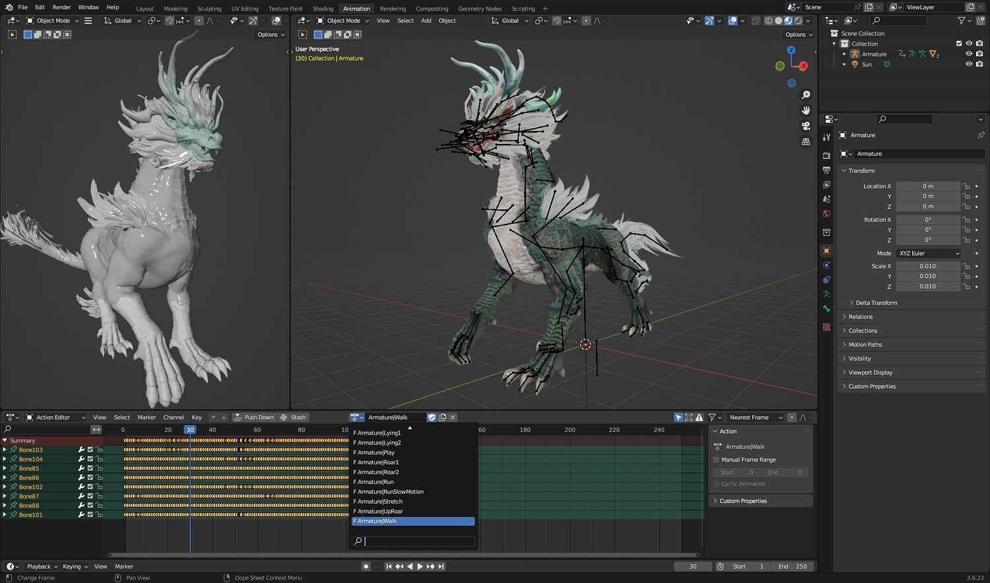
Task: Hide the Armature in outliner
Action: coord(969,54)
